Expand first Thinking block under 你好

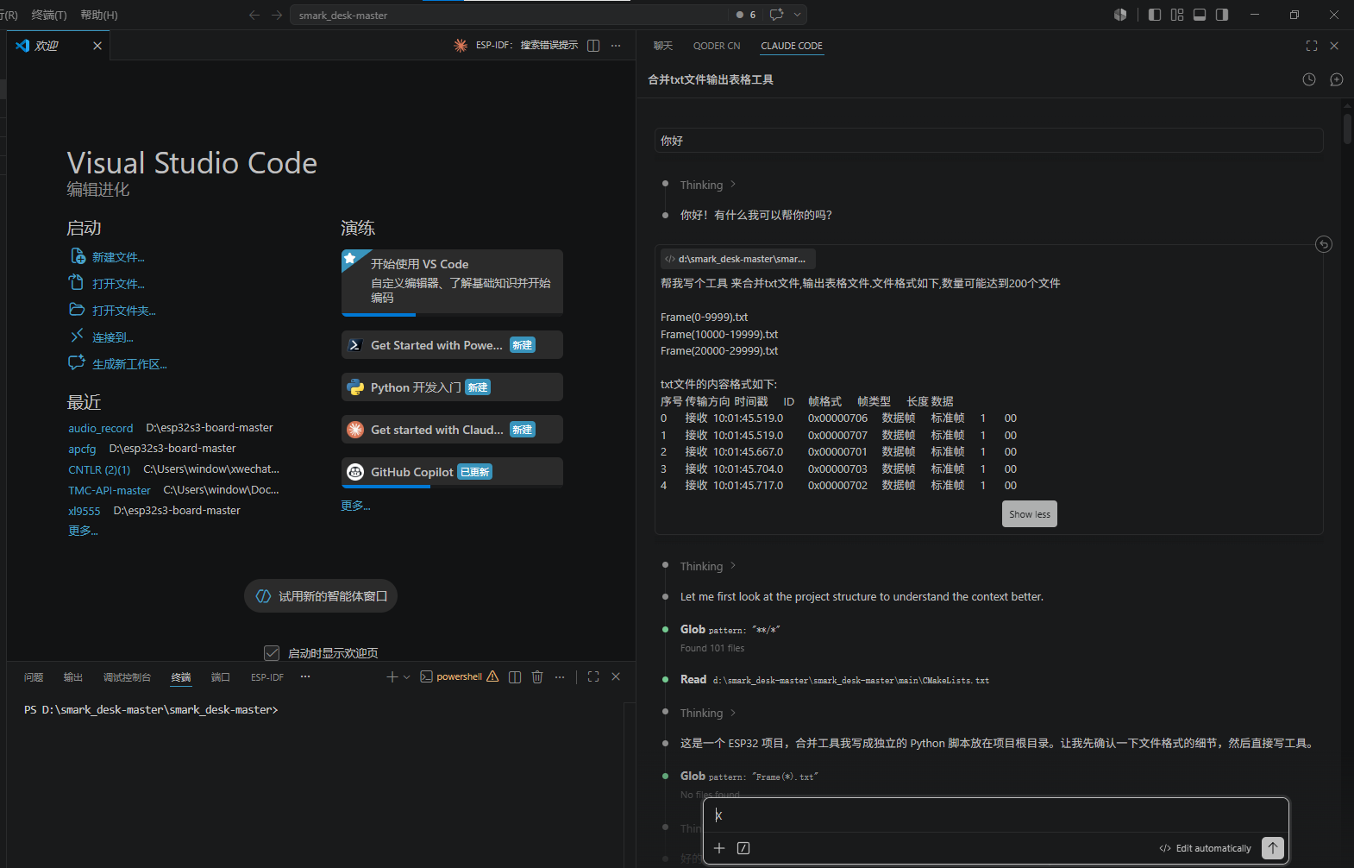tap(708, 185)
